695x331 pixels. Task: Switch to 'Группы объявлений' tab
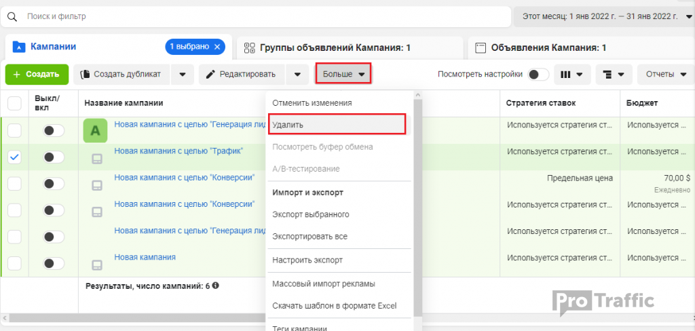pyautogui.click(x=350, y=48)
